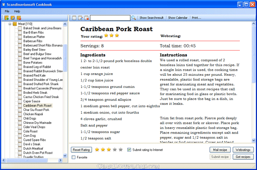Select Braised Leg of Rabbit recipe
The image size is (257, 170).
(37, 67)
